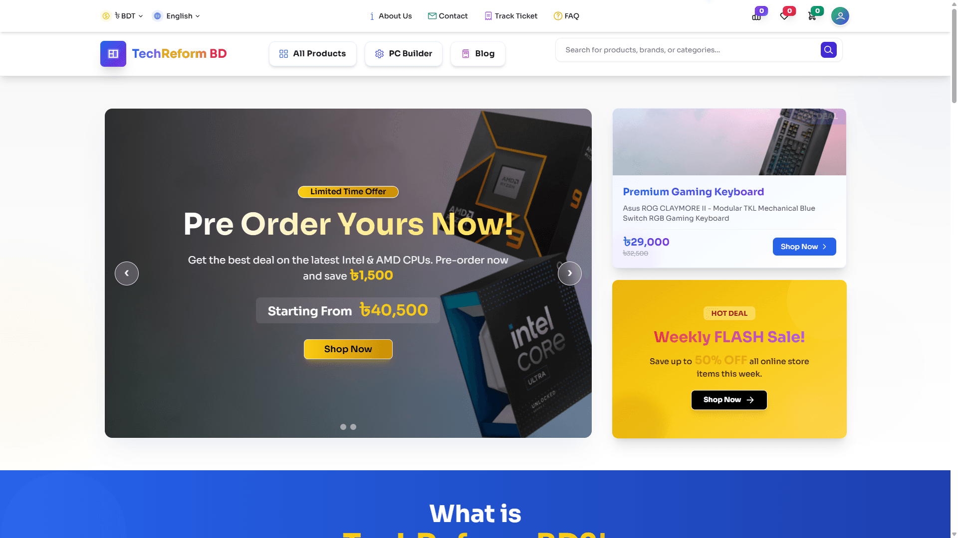Screen dimensions: 958x538
Task: Select the second carousel dot indicator
Action: [x=353, y=427]
